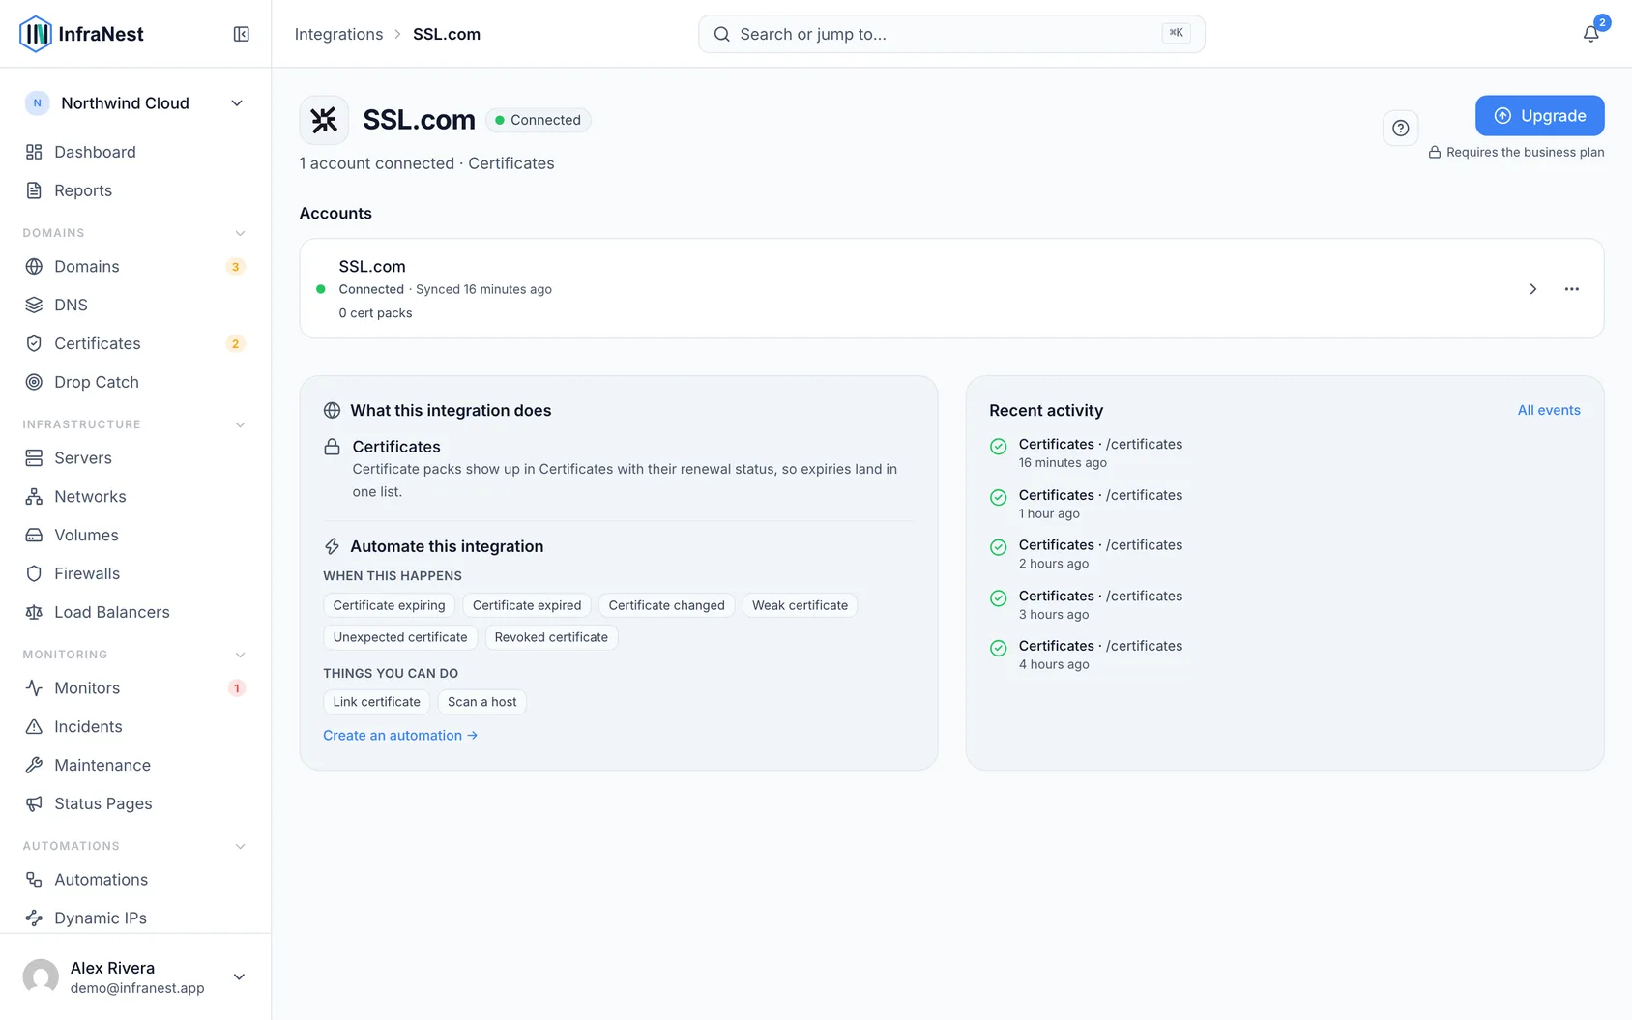Click Create an automation link
The image size is (1632, 1020).
pyautogui.click(x=400, y=735)
